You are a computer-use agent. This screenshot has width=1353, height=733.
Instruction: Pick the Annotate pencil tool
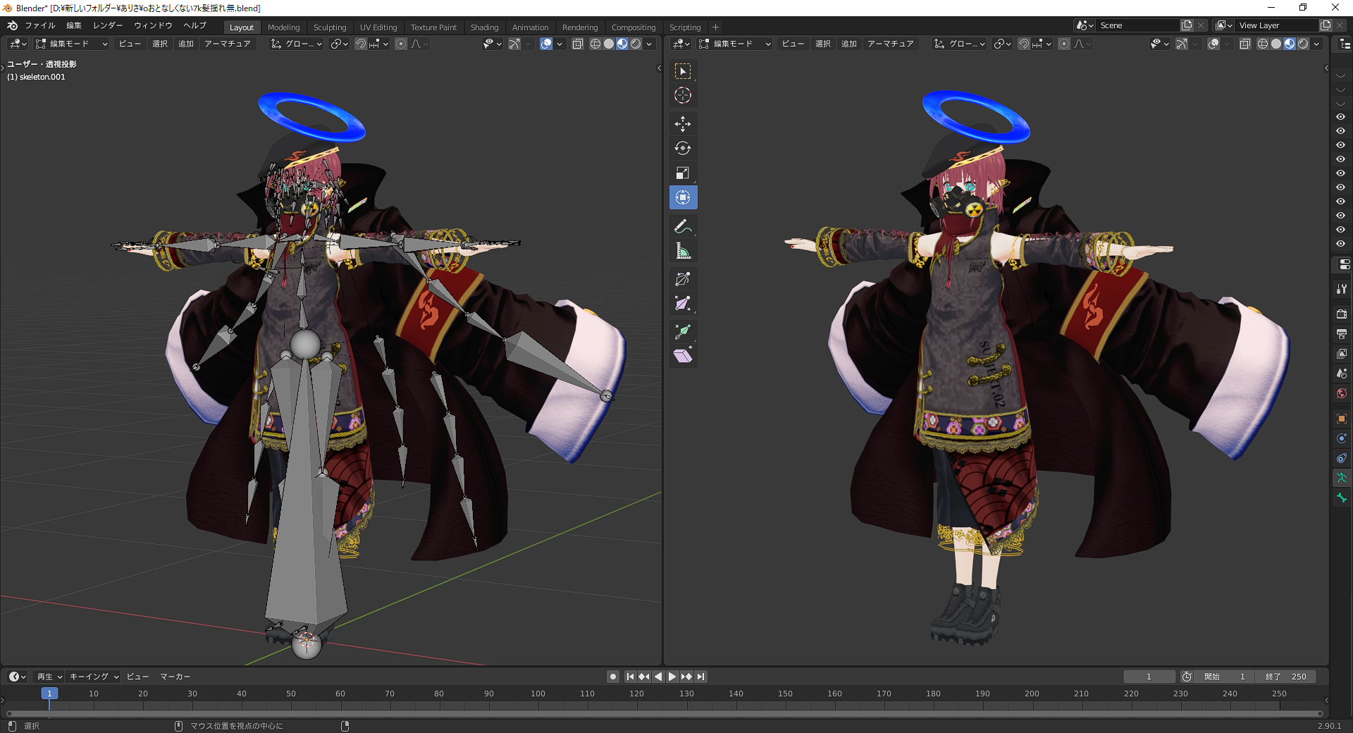(683, 226)
